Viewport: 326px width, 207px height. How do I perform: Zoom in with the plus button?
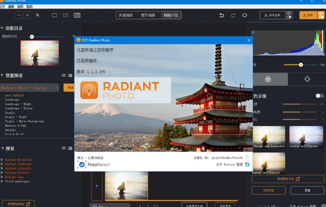[27, 15]
